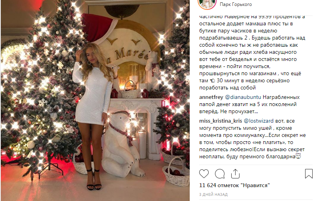Open comments via speech bubble icon
The width and height of the screenshot is (315, 201).
tap(220, 174)
